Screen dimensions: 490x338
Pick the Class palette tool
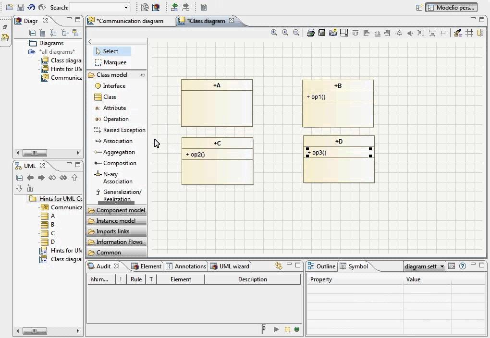105,97
